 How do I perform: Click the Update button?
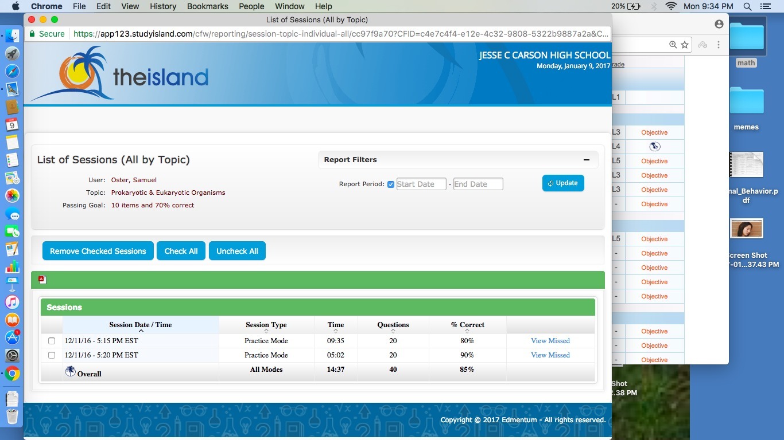(x=562, y=183)
